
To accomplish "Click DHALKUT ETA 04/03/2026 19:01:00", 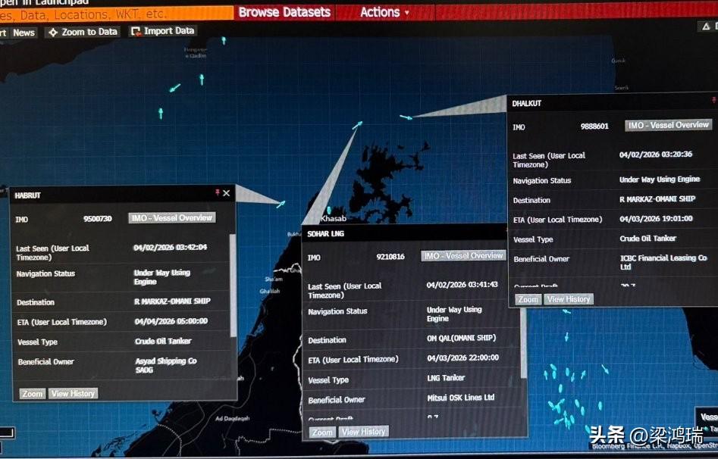I will point(656,219).
